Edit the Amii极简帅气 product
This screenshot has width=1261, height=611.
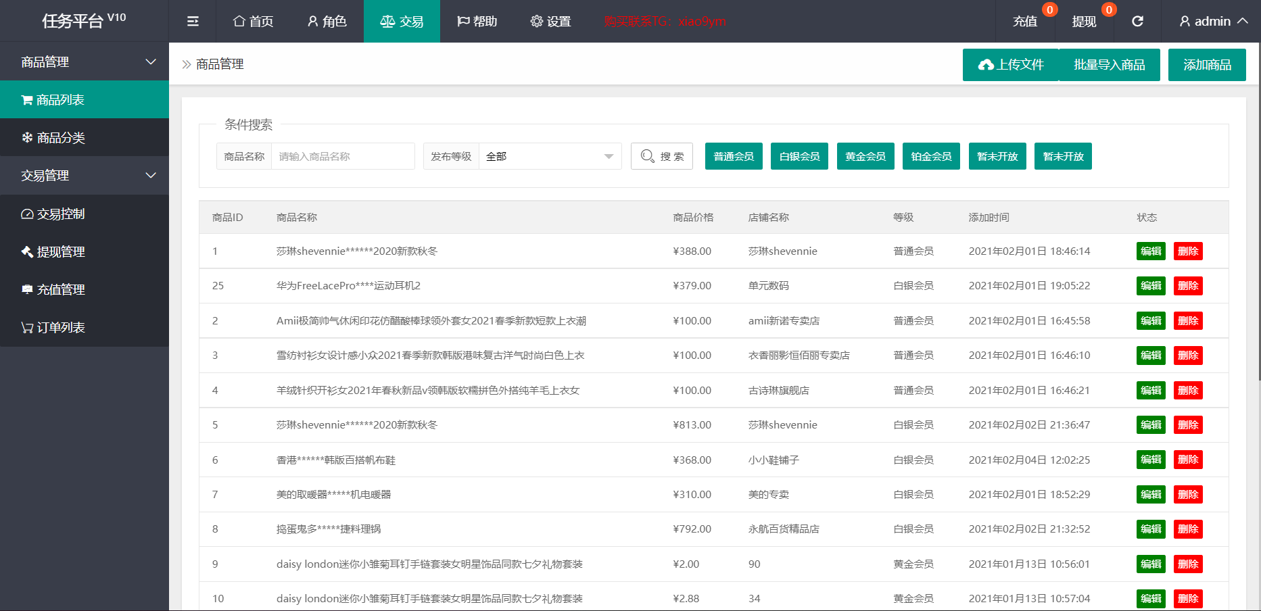point(1151,320)
